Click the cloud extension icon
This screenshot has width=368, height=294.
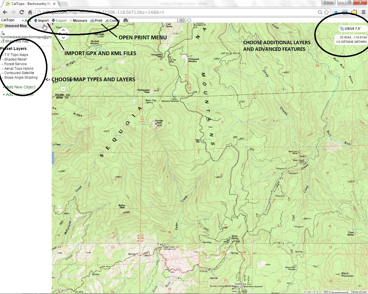point(336,12)
